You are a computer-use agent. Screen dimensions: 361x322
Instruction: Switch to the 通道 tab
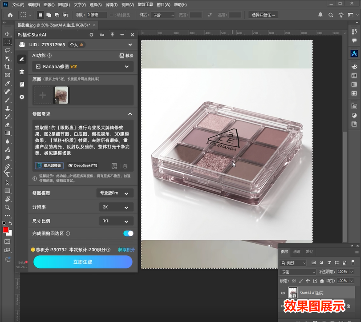coord(297,252)
